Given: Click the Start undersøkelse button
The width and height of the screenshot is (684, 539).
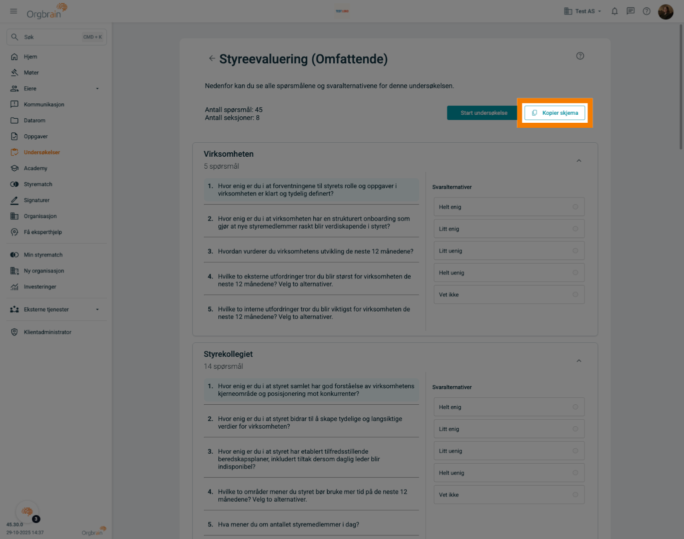Looking at the screenshot, I should (483, 113).
